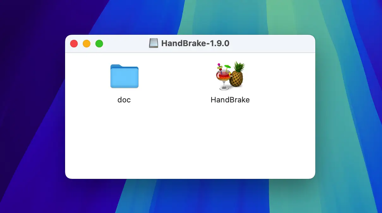This screenshot has height=213, width=382.
Task: Minimize the window with the yellow button
Action: click(x=87, y=44)
